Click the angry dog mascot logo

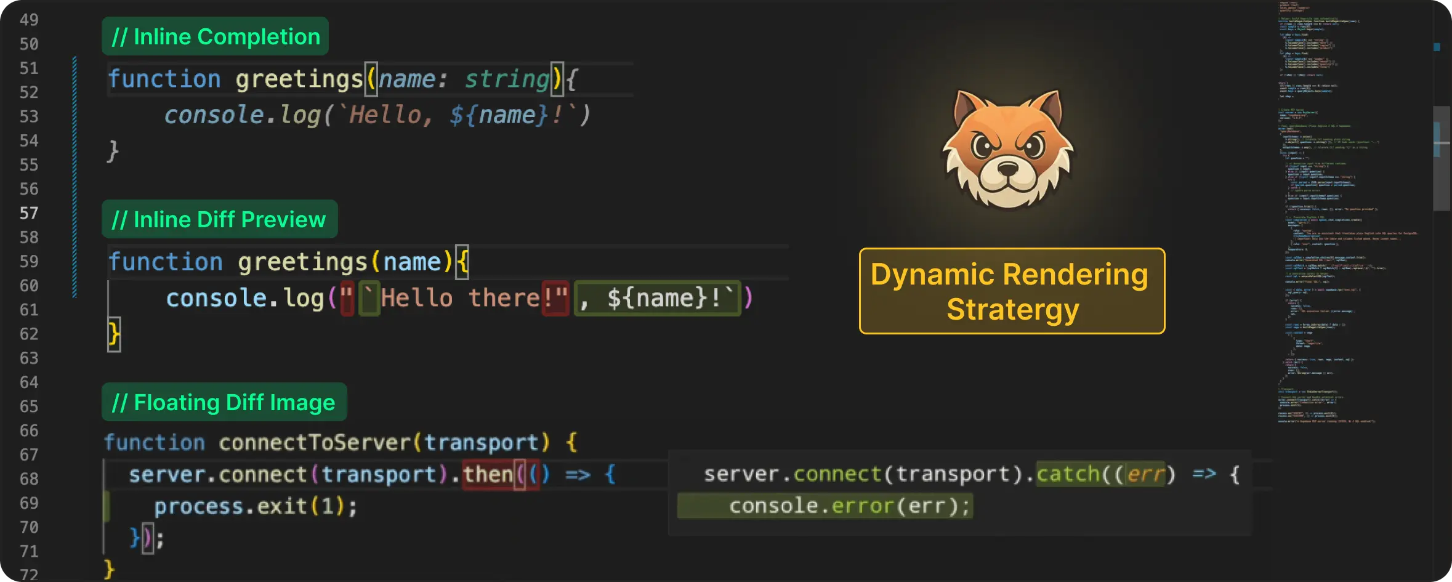pos(1008,148)
